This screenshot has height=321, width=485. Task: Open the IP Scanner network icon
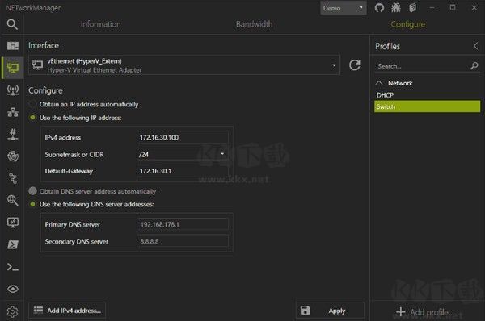click(x=13, y=112)
